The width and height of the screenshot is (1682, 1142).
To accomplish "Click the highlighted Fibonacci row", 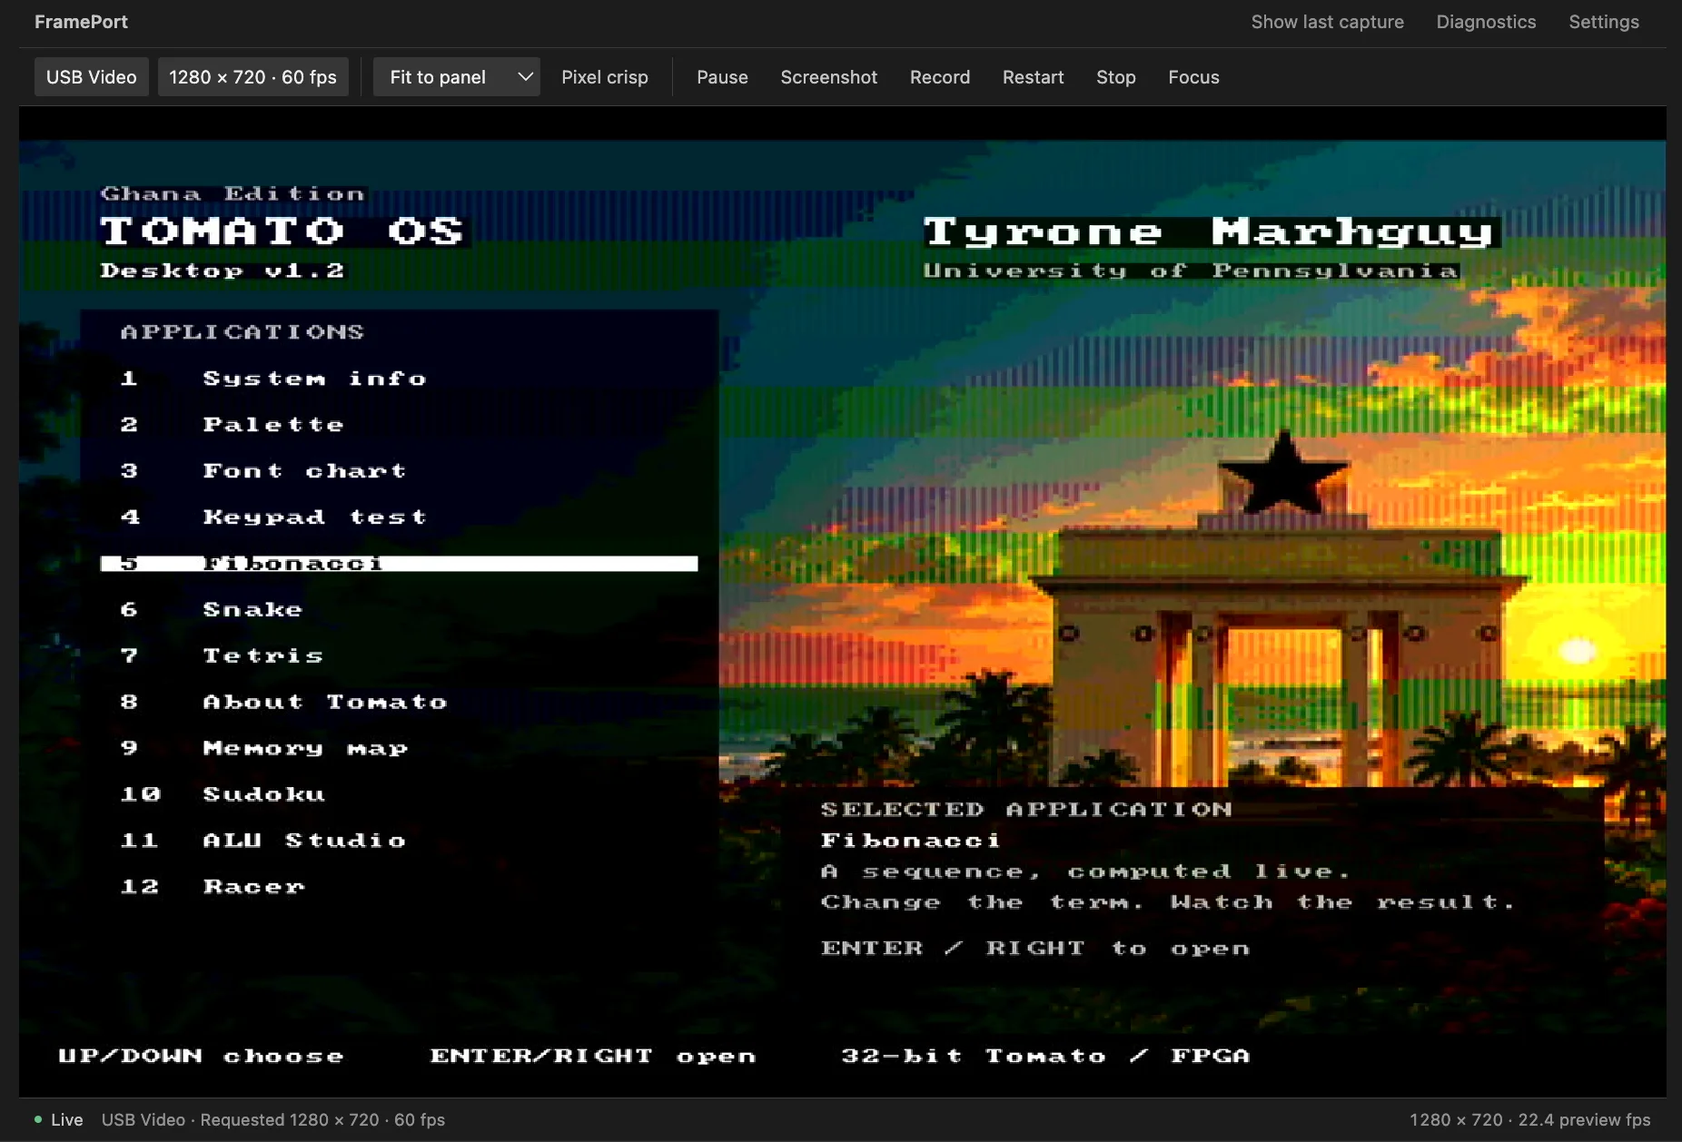I will 399,564.
